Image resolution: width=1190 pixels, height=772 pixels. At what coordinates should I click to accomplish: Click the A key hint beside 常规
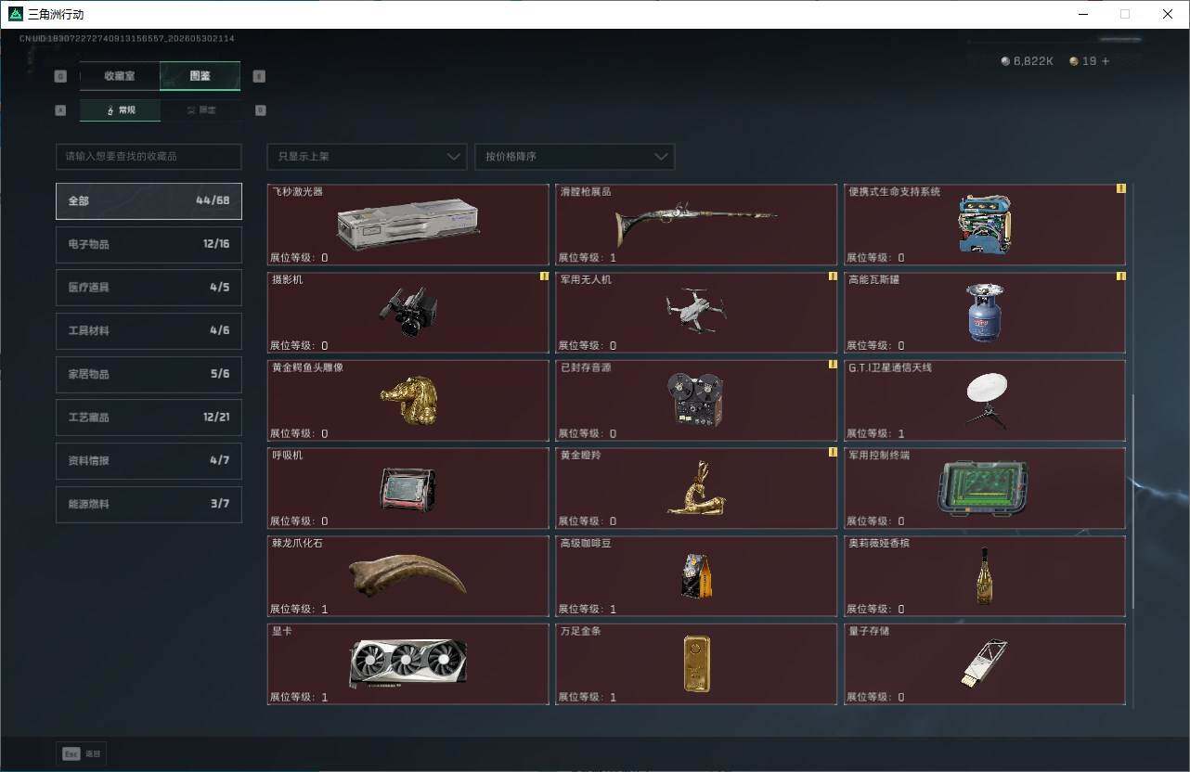tap(61, 109)
